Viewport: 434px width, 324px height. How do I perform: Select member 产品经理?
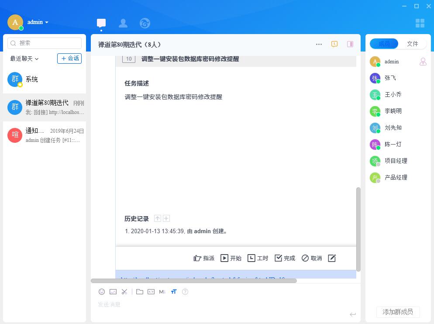click(x=398, y=178)
